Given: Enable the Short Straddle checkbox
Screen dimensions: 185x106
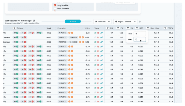Looking at the screenshot, I should coord(55,8).
